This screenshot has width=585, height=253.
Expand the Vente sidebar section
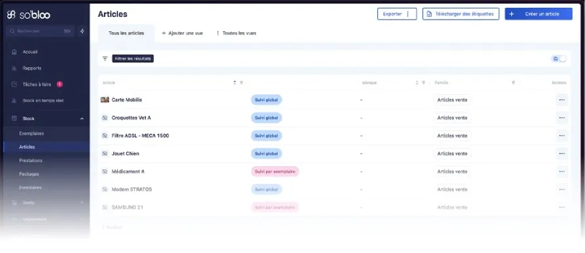82,203
